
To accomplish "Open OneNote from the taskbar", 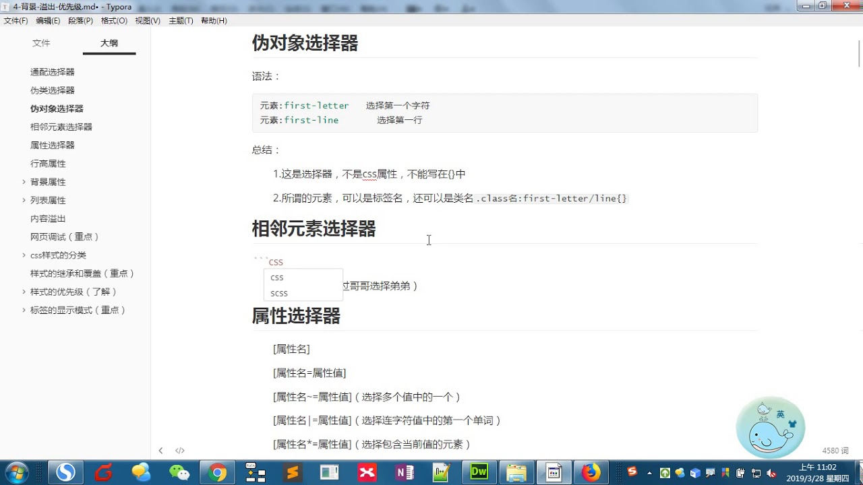I will (x=405, y=472).
